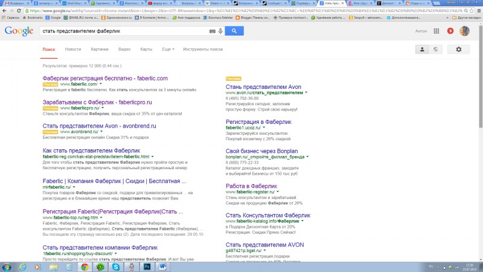This screenshot has height=272, width=483.
Task: Open Стать Консультантом Фаберлик ad
Action: (268, 215)
